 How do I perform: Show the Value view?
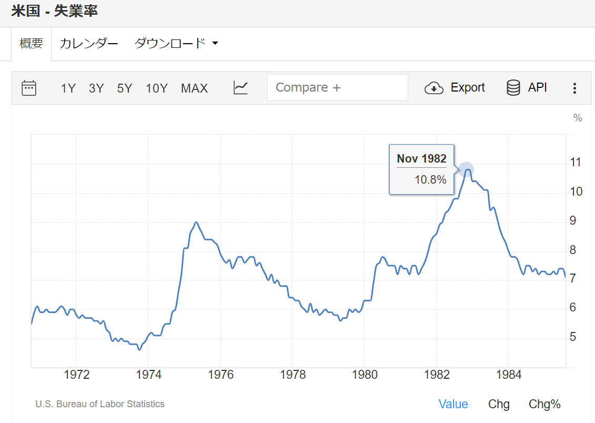[x=453, y=404]
